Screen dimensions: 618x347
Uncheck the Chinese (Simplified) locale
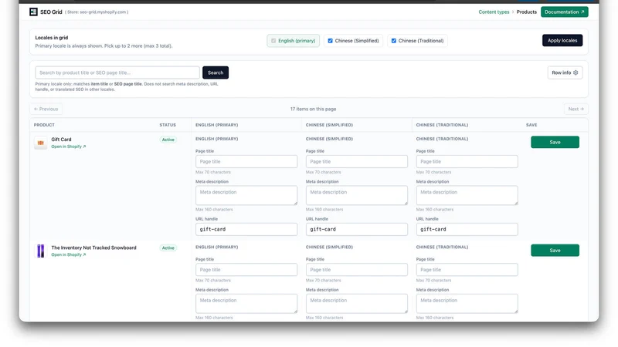331,41
